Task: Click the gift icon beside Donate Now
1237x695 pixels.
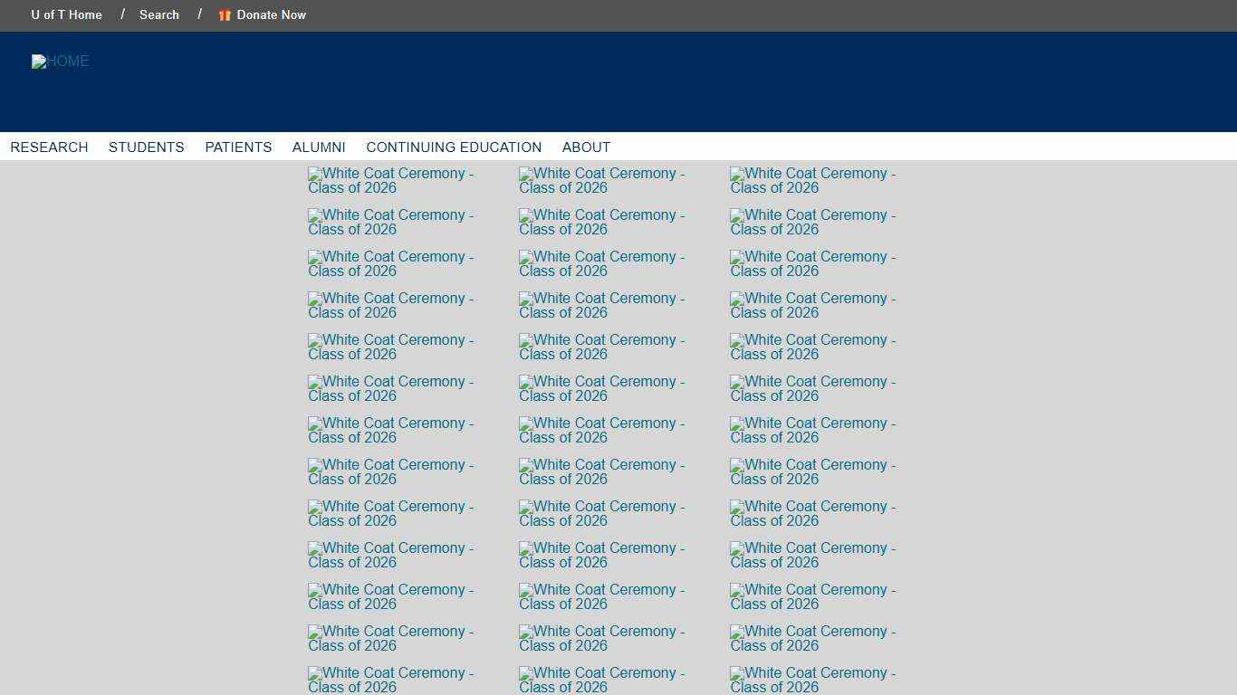Action: (x=225, y=15)
